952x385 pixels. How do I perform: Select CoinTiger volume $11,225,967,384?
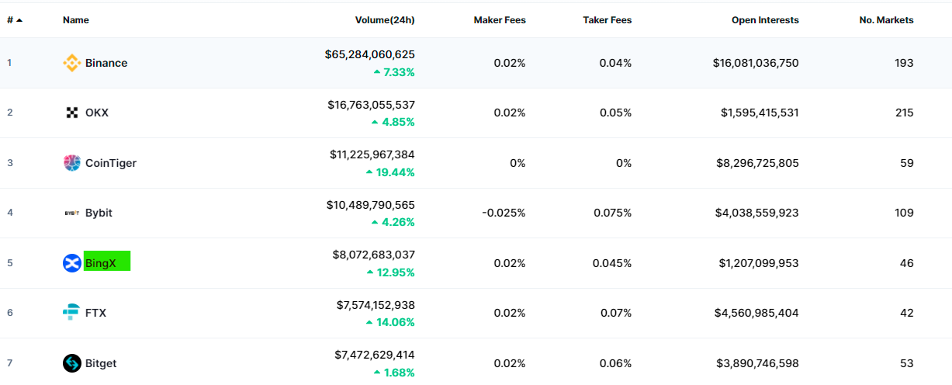coord(372,154)
